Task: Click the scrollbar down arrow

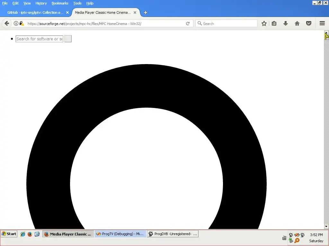Action: click(x=326, y=226)
